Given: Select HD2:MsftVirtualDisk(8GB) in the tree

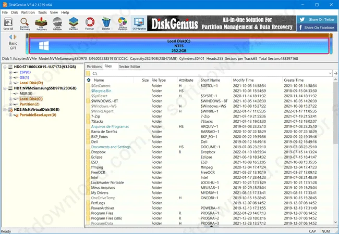Looking at the screenshot, I should pos(37,109).
